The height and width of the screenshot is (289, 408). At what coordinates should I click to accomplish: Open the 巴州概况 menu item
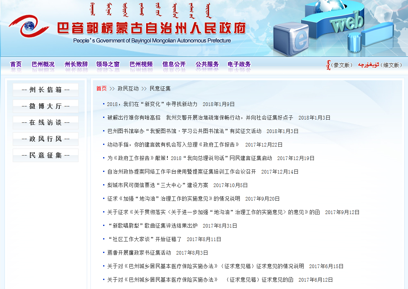43,64
